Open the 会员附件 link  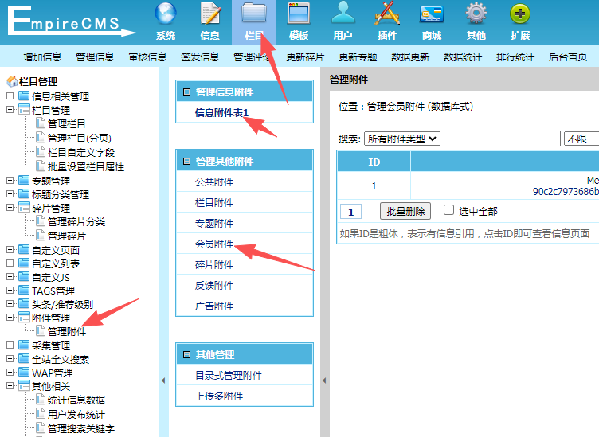pos(214,244)
